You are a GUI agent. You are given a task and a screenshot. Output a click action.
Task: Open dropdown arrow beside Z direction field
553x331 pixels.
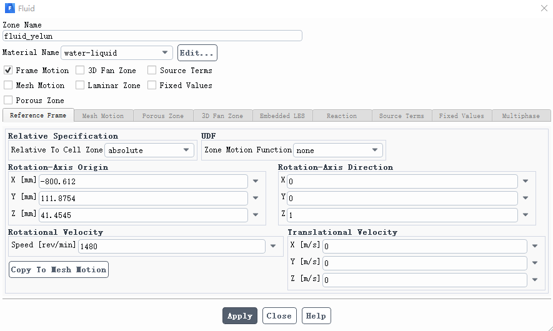pyautogui.click(x=526, y=215)
